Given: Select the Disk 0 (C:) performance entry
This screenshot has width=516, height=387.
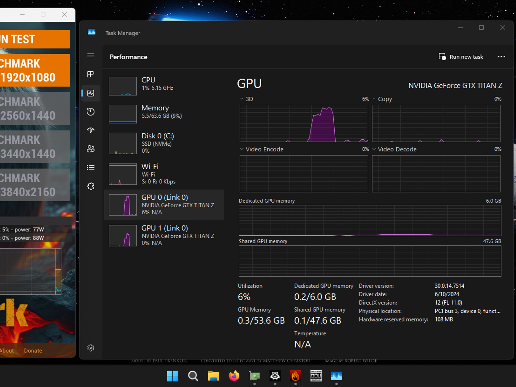Looking at the screenshot, I should (164, 143).
